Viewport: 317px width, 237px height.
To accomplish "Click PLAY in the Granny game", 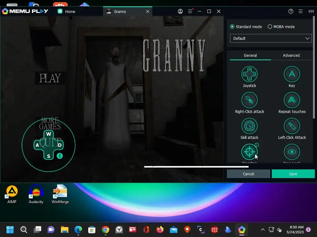I will click(50, 78).
